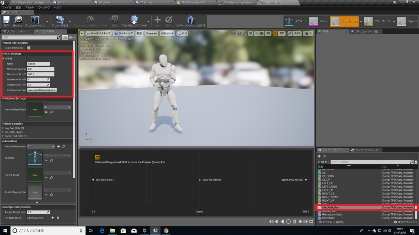Screen dimensions: 419x235
Task: Select the rotate gizmo tool in viewport
Action: 239,33
